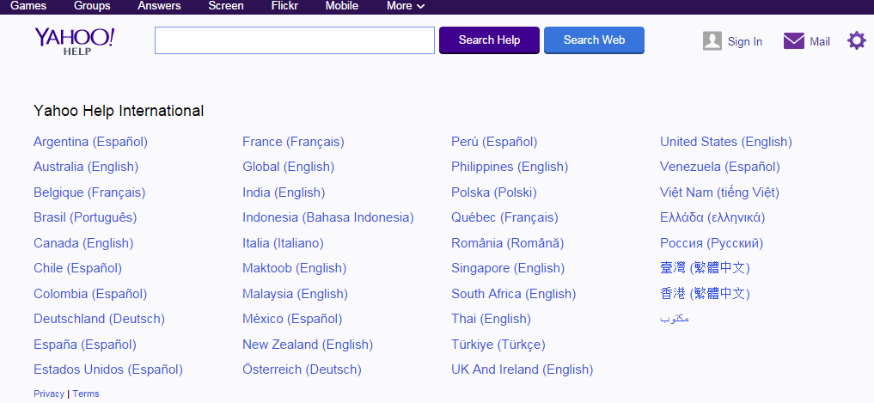This screenshot has height=403, width=874.
Task: Select Indonesia (Bahasa Indonesia)
Action: (x=328, y=218)
